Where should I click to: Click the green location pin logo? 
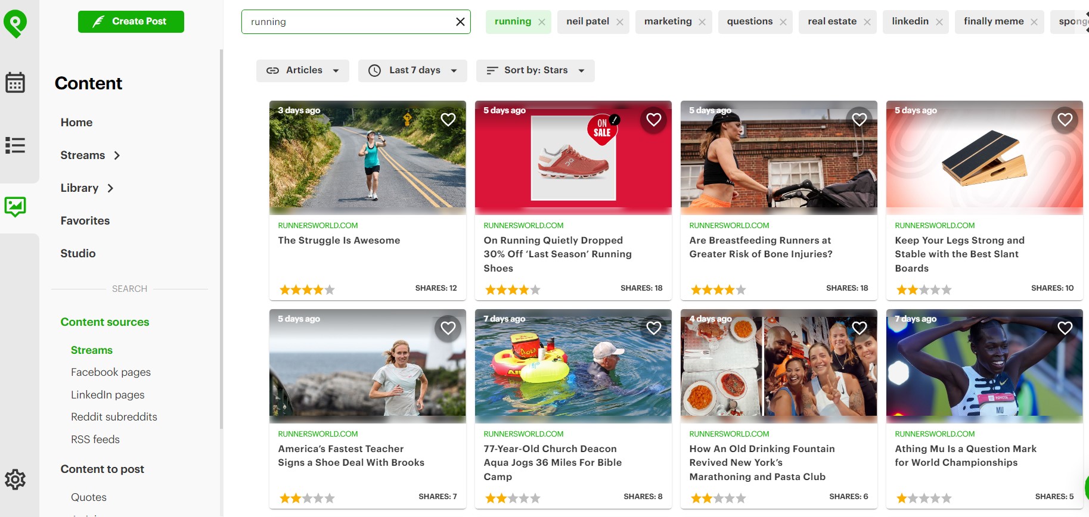coord(15,24)
